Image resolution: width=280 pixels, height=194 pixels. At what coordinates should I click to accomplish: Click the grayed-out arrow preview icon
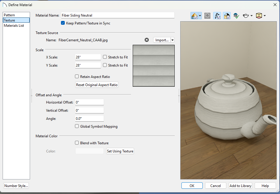207,16
